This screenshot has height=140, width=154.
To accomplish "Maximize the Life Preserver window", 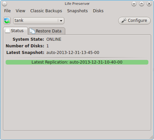I will click(x=141, y=4).
